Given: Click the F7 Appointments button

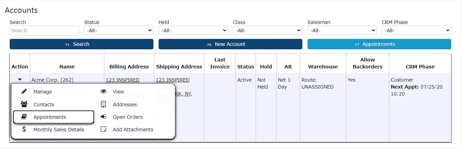Looking at the screenshot, I should 379,44.
